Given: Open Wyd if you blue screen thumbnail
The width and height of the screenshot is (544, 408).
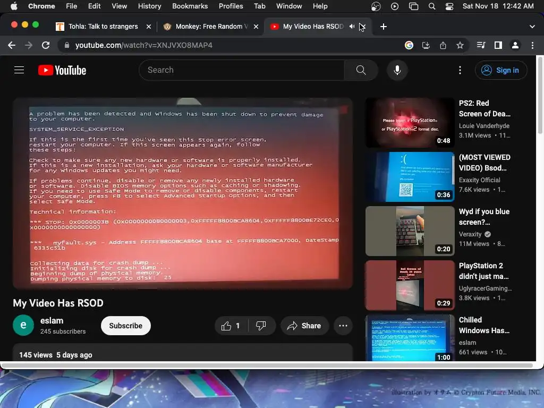Looking at the screenshot, I should pos(410,231).
